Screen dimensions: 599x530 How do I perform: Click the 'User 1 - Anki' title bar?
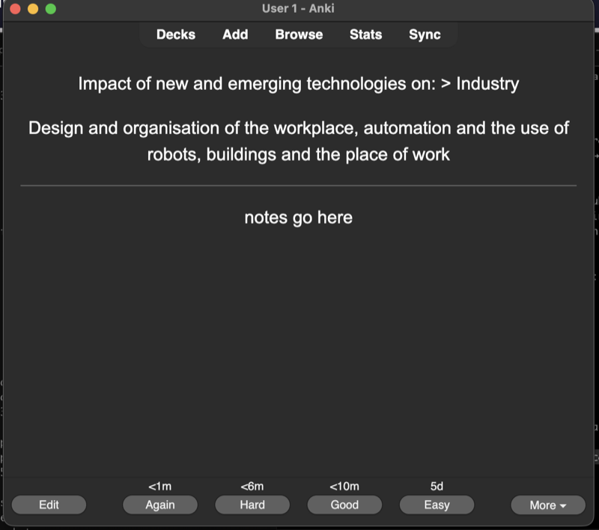coord(299,9)
